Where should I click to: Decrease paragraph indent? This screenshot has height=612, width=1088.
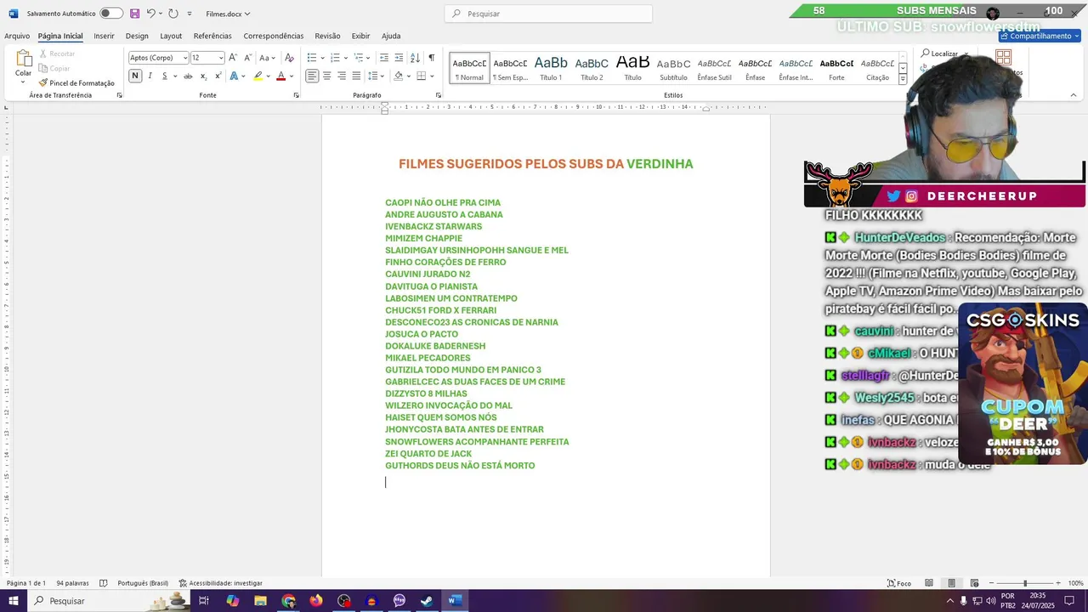pos(384,58)
